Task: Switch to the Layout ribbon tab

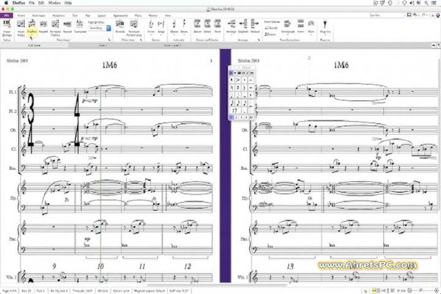Action: click(101, 15)
